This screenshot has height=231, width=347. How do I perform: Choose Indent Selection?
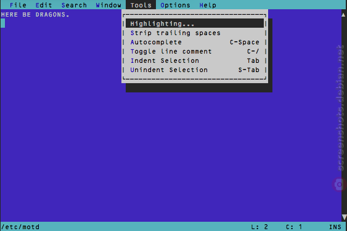pyautogui.click(x=195, y=60)
